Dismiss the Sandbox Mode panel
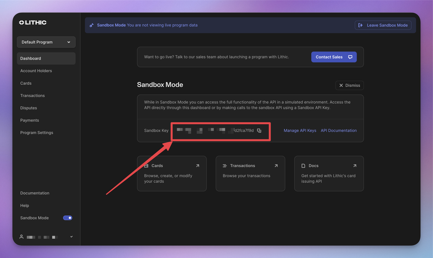The image size is (433, 258). (x=349, y=85)
